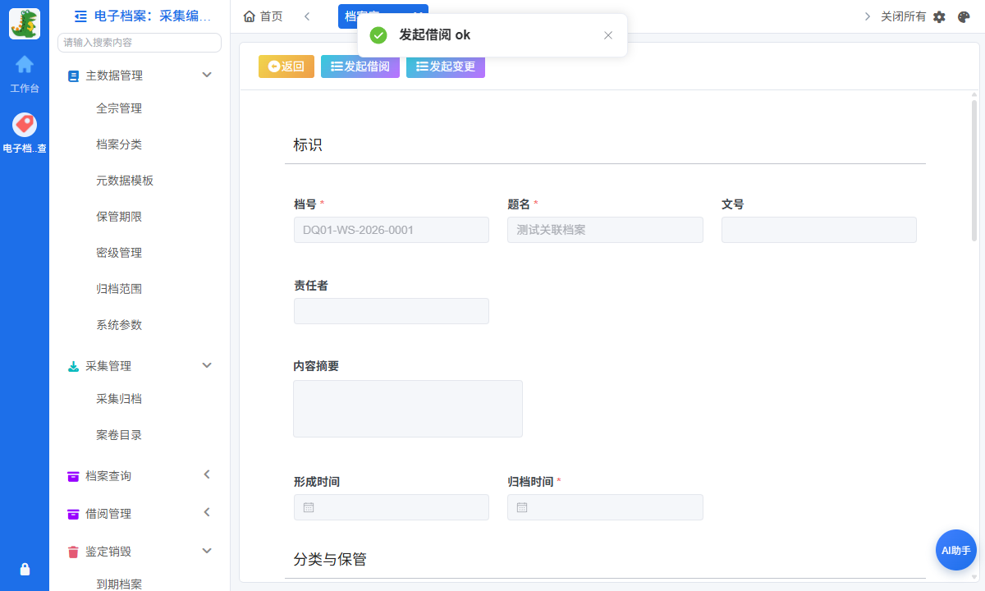The height and width of the screenshot is (591, 985).
Task: Collapse the 鉴定销毁 menu group
Action: [207, 551]
